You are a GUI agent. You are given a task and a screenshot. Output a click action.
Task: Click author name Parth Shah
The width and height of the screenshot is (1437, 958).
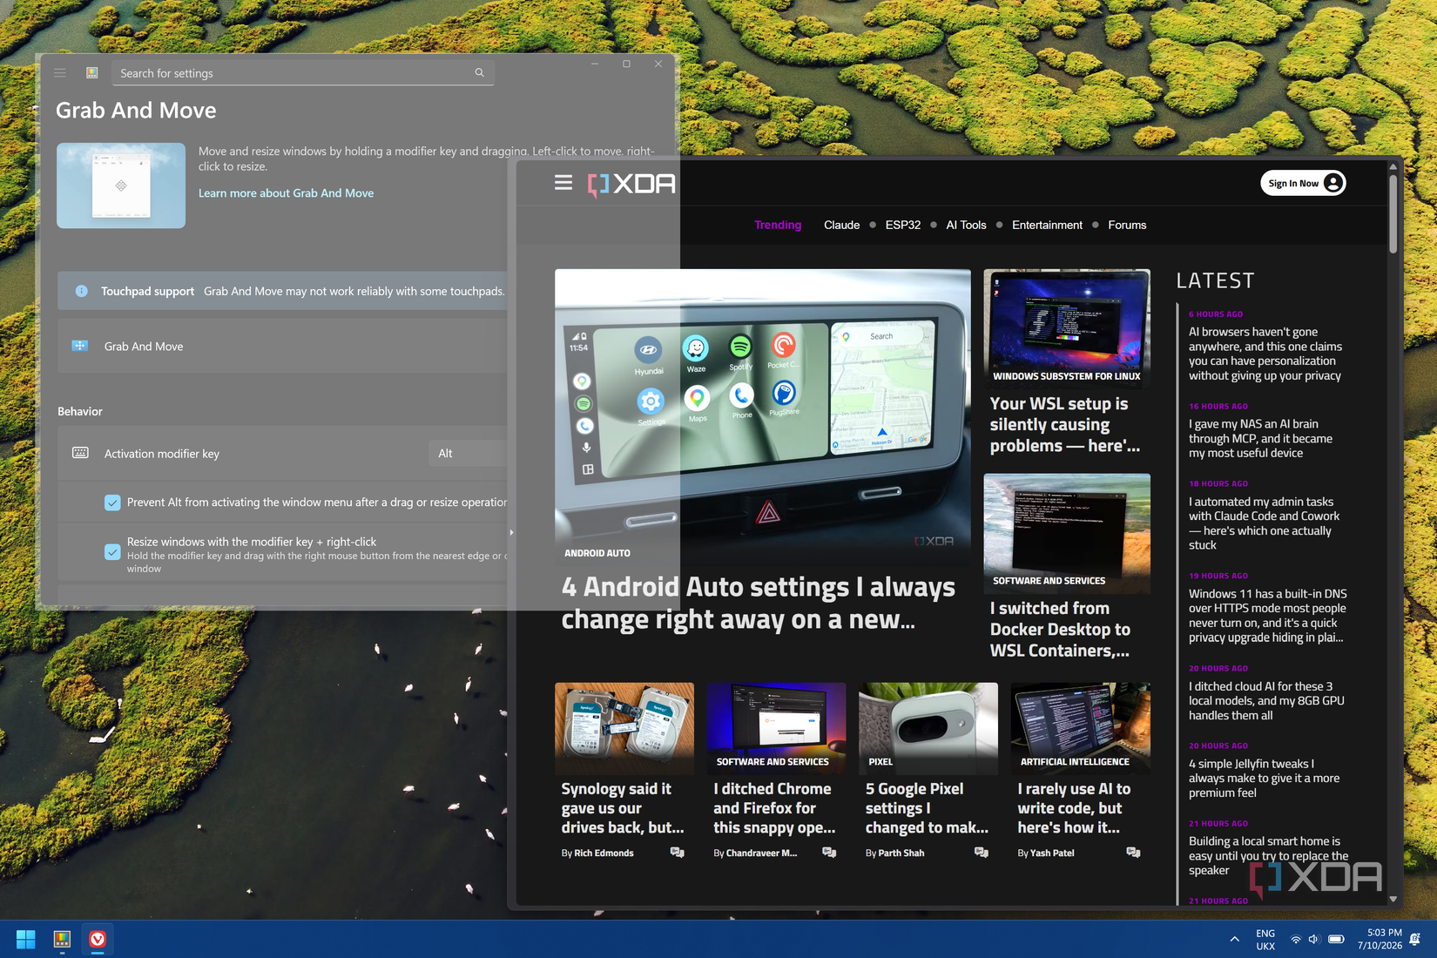point(901,853)
